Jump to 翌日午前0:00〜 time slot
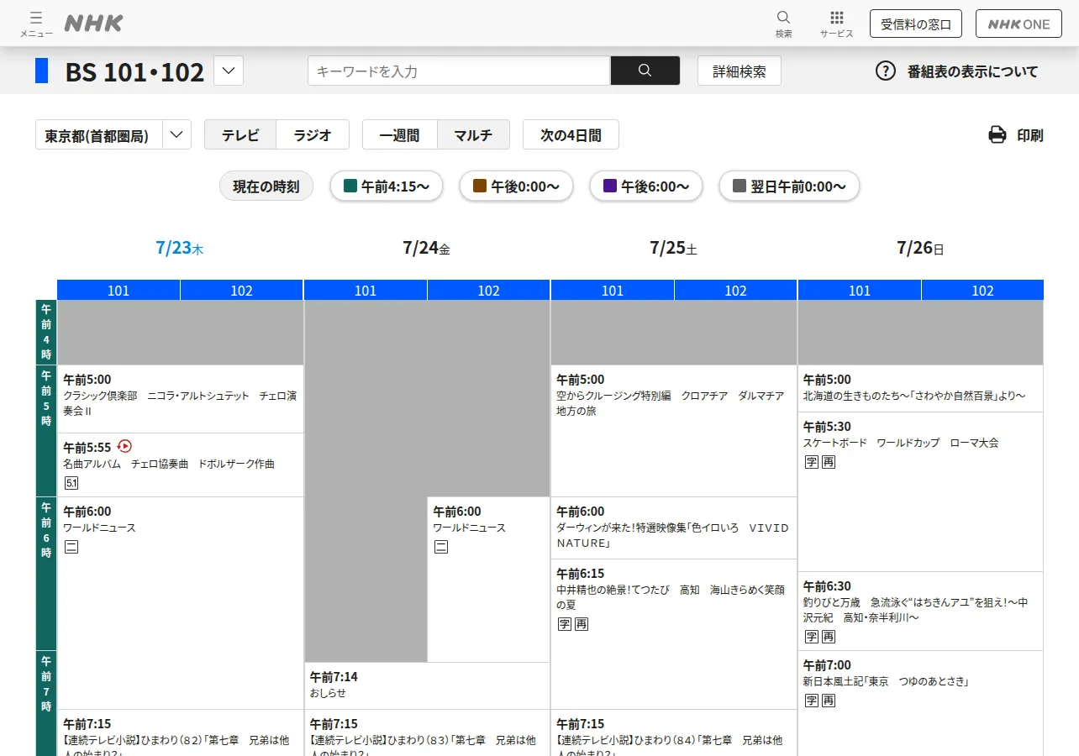The image size is (1079, 756). [789, 186]
